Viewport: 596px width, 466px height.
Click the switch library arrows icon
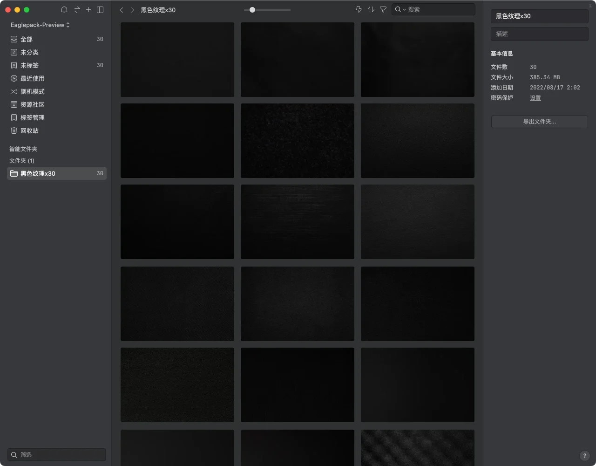[x=77, y=10]
